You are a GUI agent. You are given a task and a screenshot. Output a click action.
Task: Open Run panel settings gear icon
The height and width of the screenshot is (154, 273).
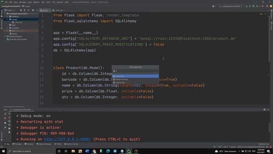264,110
